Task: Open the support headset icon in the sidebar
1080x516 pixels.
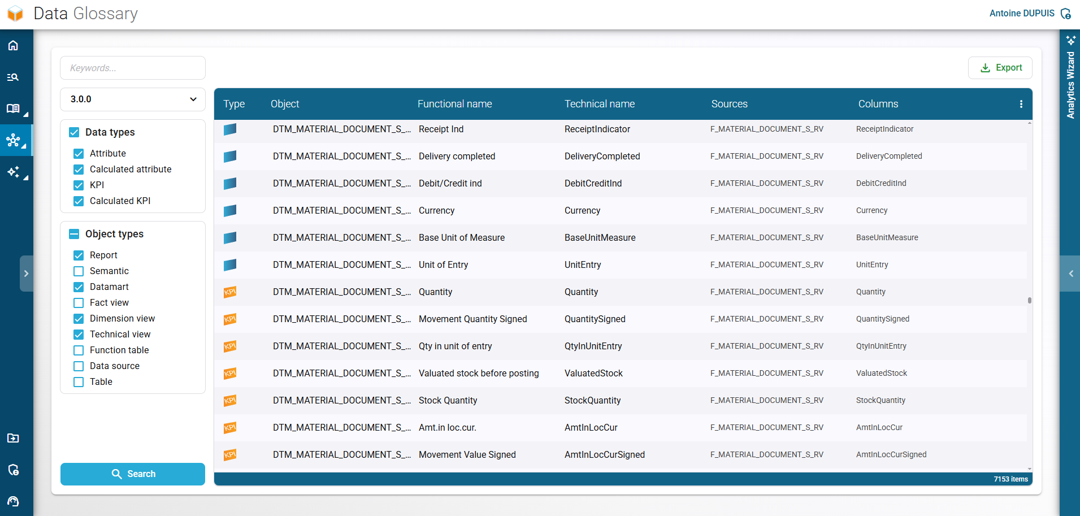Action: click(13, 501)
